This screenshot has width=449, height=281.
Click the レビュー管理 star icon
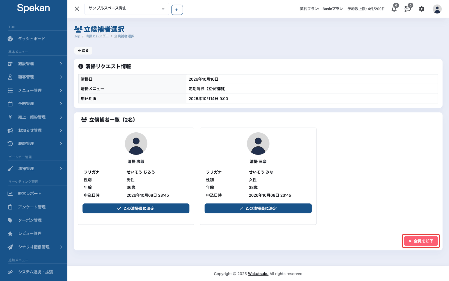10,234
